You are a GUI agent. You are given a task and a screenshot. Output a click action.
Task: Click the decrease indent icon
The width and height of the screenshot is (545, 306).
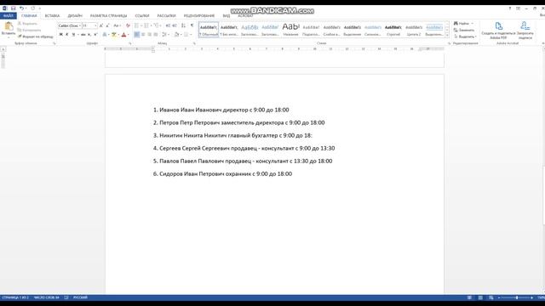click(168, 25)
